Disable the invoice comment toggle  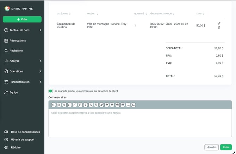51,91
